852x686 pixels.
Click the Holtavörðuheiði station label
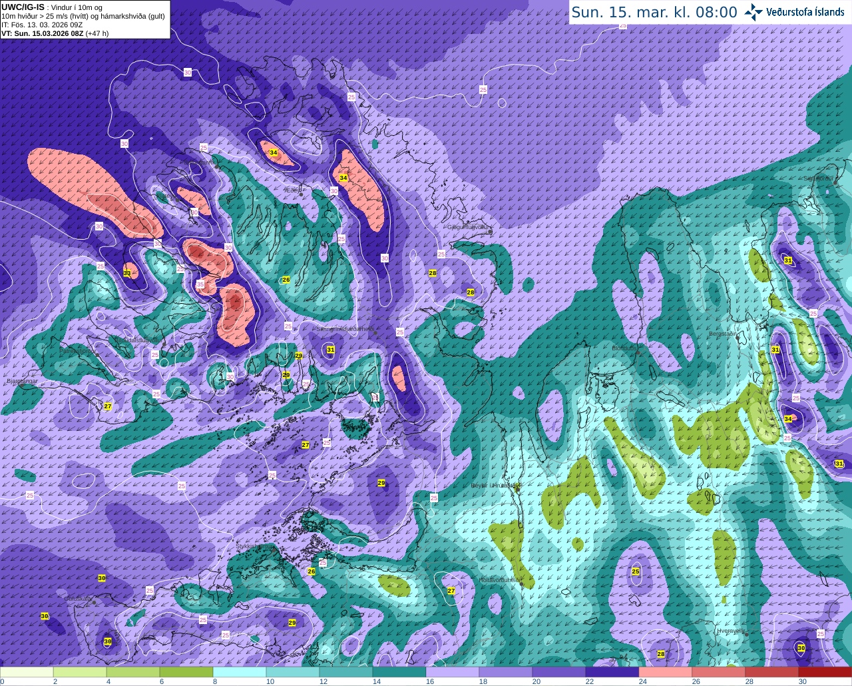pyautogui.click(x=499, y=580)
